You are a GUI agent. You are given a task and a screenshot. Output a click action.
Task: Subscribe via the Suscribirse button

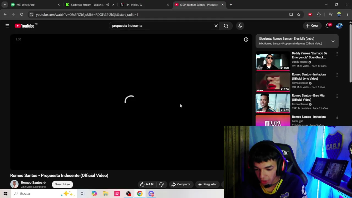(x=62, y=184)
